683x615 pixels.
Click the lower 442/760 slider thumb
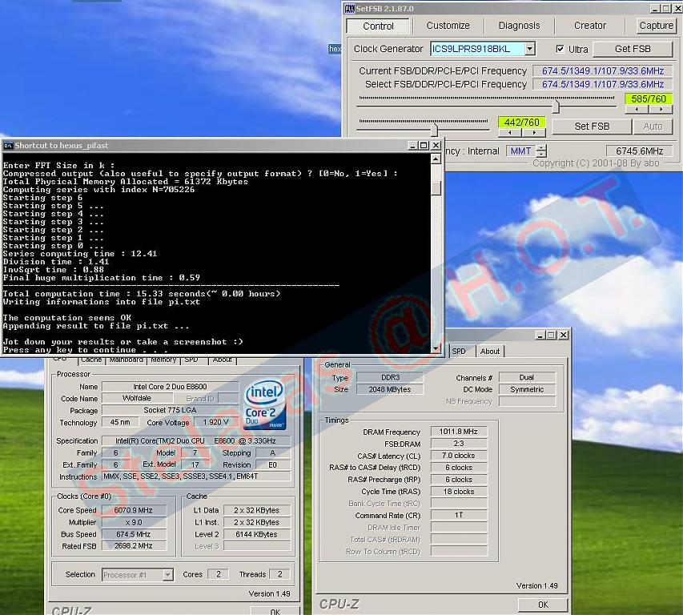(x=434, y=130)
